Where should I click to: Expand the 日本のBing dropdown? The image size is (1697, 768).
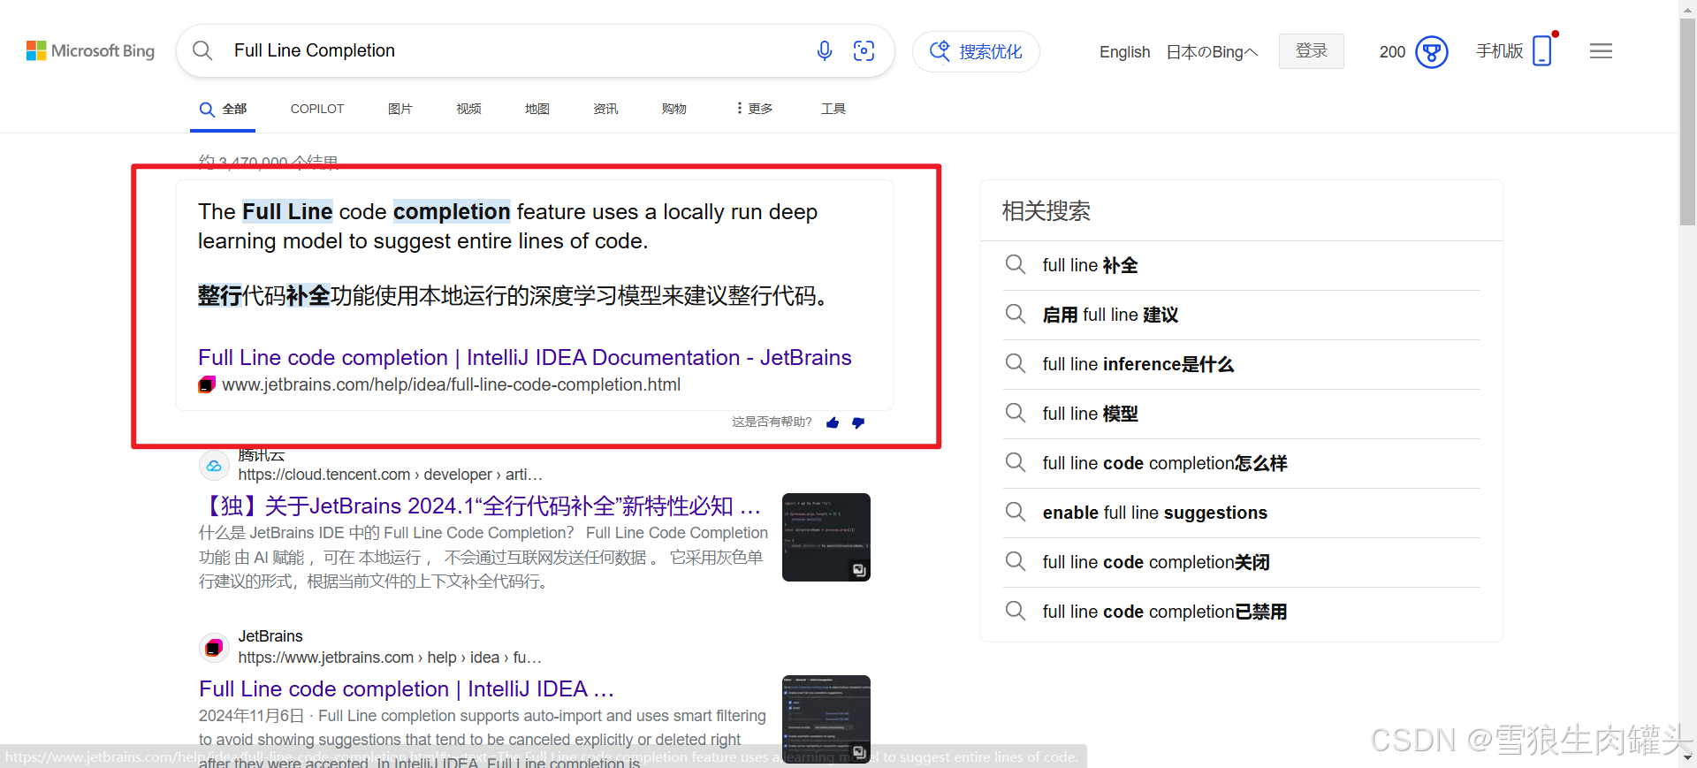click(1212, 52)
